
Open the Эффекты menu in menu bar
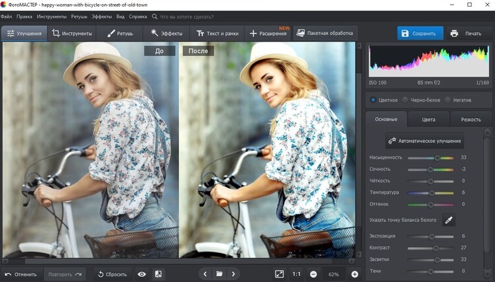[x=101, y=15]
